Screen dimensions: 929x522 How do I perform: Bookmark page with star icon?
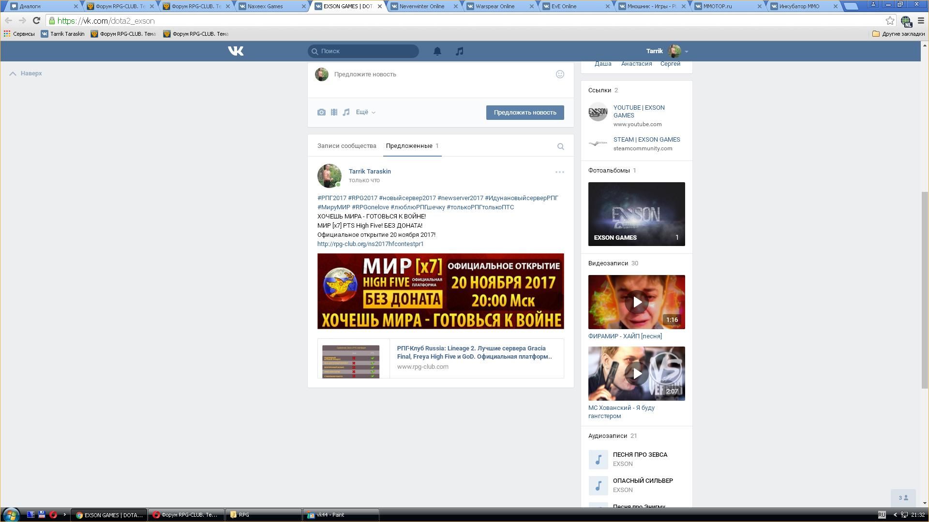click(889, 20)
